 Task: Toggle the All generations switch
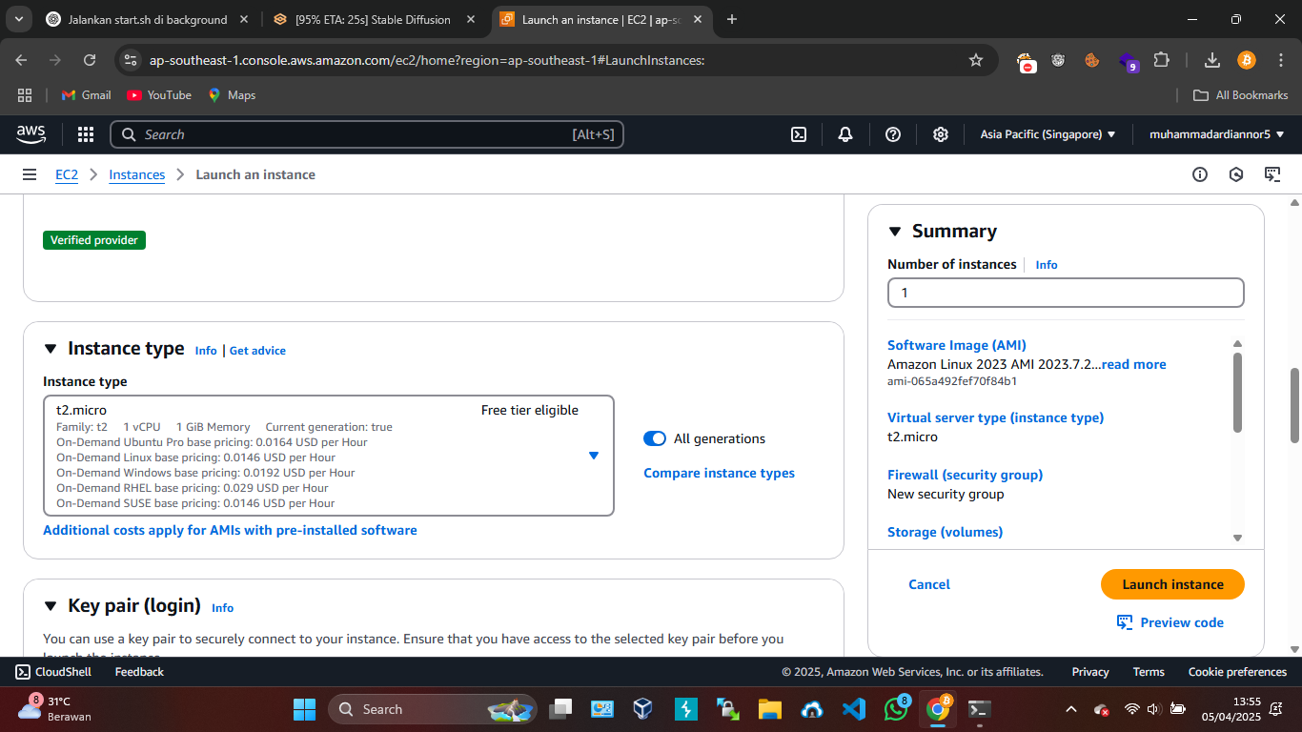[x=655, y=438]
